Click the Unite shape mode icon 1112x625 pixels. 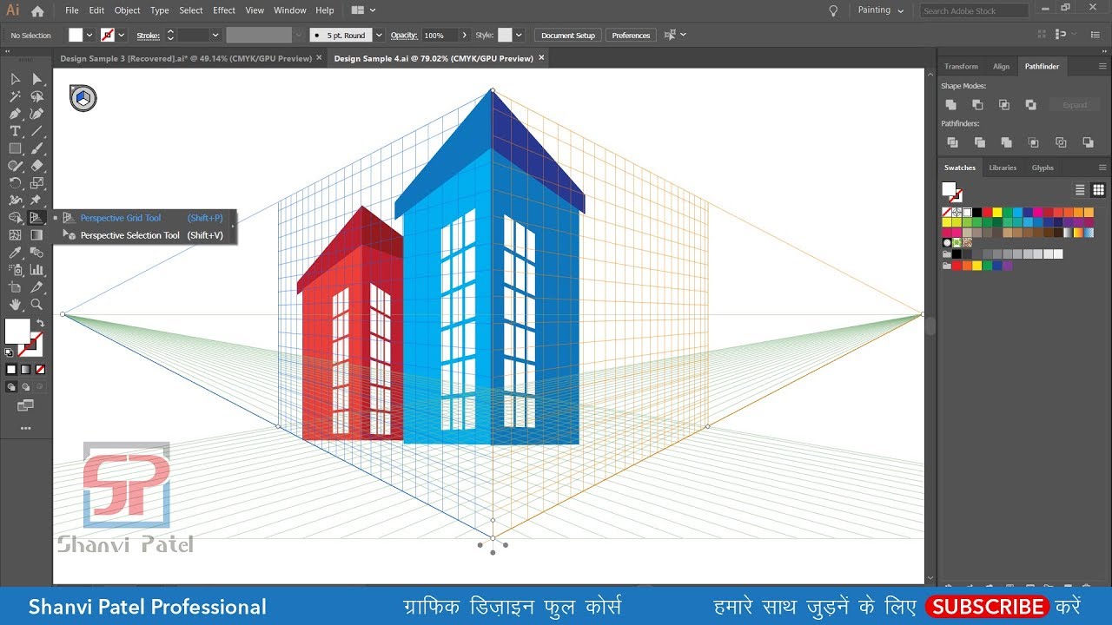(951, 104)
